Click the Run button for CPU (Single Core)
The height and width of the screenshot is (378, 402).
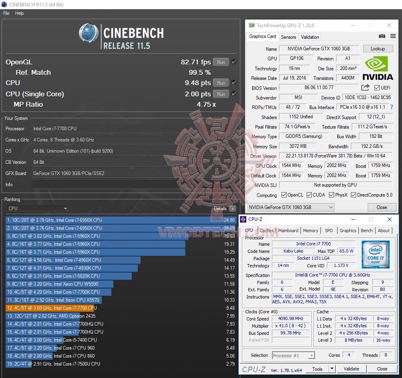coord(221,94)
